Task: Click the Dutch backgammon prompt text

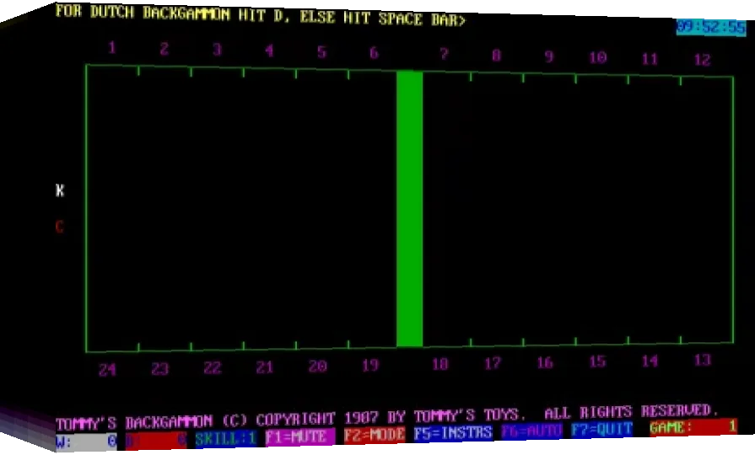Action: click(x=261, y=14)
